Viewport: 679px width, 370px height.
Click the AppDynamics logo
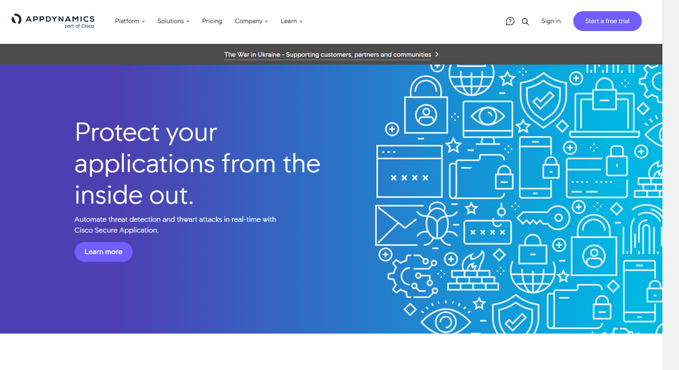click(53, 21)
